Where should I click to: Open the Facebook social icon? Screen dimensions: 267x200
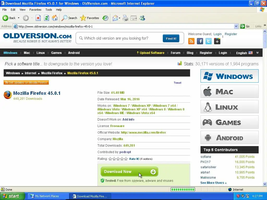click(200, 41)
